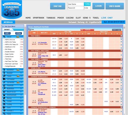The image size is (128, 115).
Task: Open LIVE CHAT
Action: 107,18
